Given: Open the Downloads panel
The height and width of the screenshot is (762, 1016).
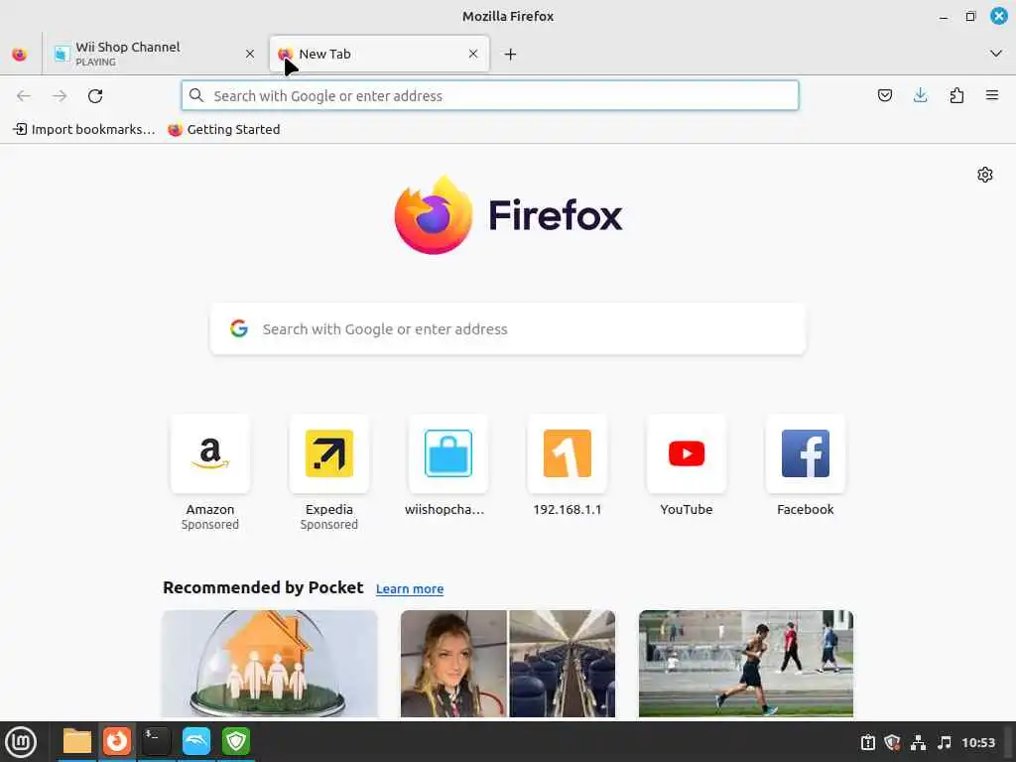Looking at the screenshot, I should (x=920, y=96).
